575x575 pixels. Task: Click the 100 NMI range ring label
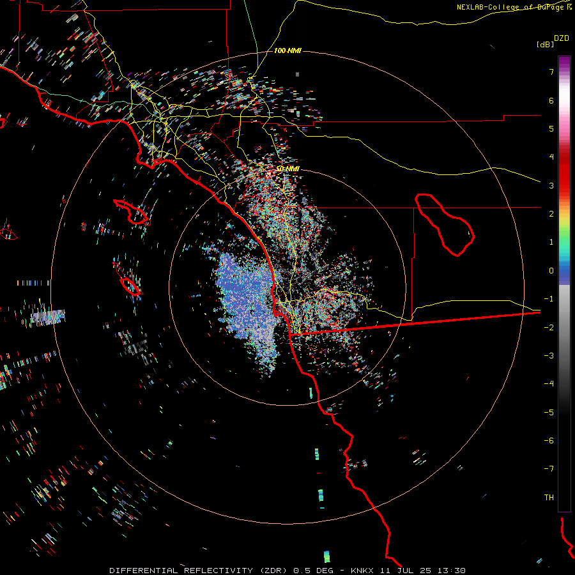coord(287,50)
